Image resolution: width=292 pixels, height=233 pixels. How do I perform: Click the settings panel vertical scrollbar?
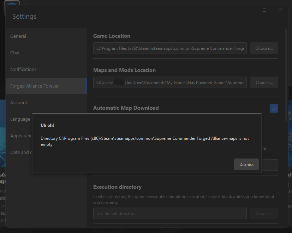(286, 75)
